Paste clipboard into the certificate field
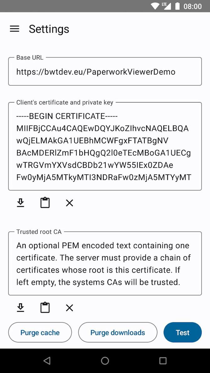 coord(45,202)
